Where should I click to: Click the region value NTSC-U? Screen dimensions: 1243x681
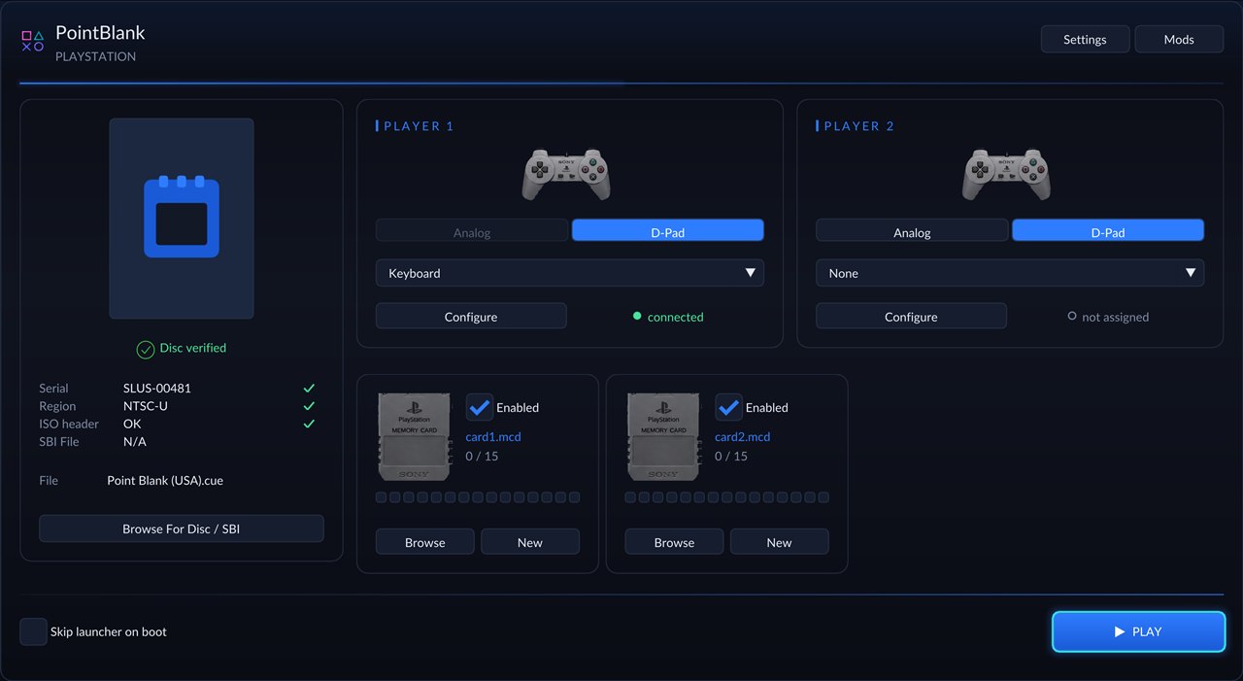click(x=146, y=406)
